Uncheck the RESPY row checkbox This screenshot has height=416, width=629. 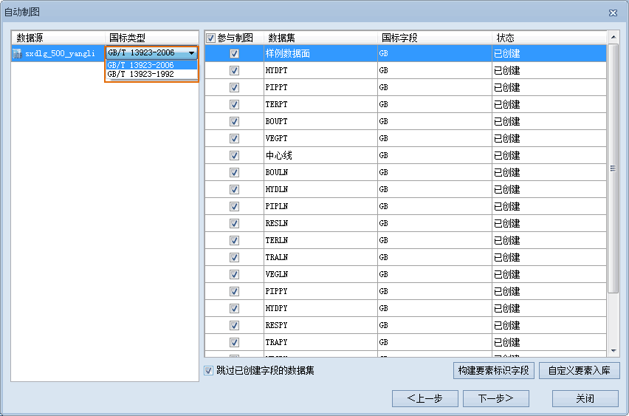234,325
